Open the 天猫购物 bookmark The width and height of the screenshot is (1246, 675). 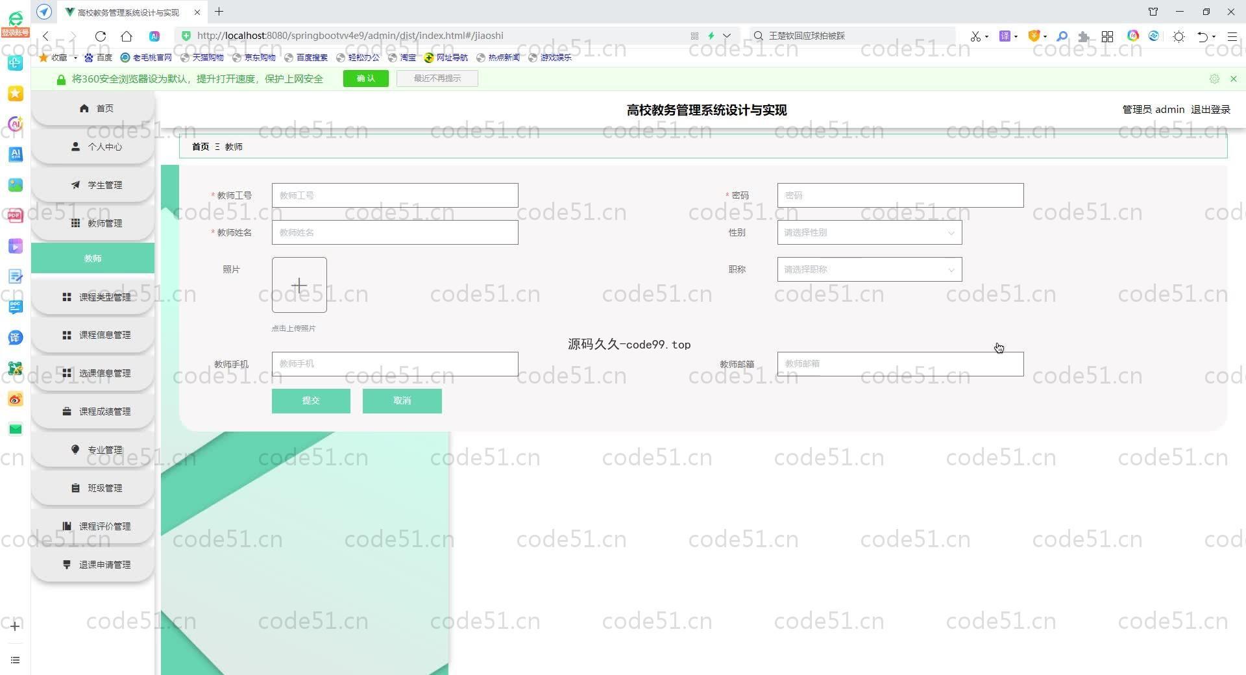tap(202, 58)
